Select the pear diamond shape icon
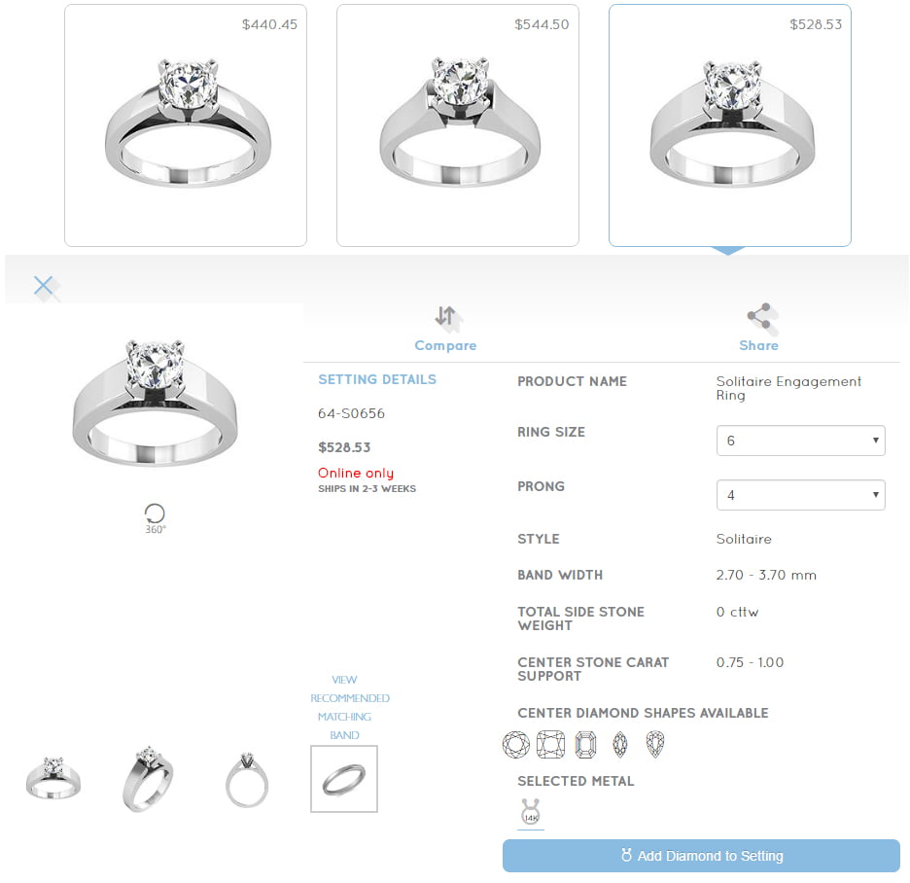This screenshot has width=910, height=883. pyautogui.click(x=655, y=744)
